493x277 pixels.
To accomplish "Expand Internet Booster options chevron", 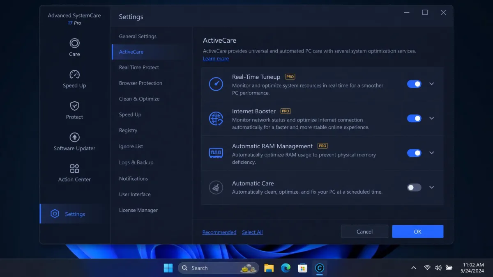I will pos(431,118).
